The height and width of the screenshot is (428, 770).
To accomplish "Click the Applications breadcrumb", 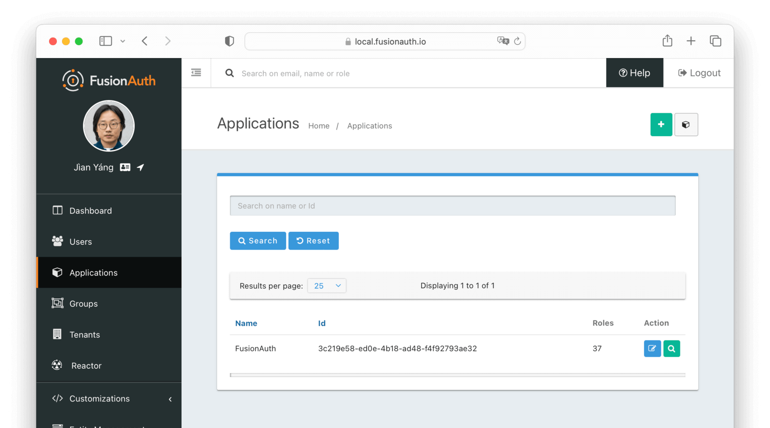I will pos(370,126).
